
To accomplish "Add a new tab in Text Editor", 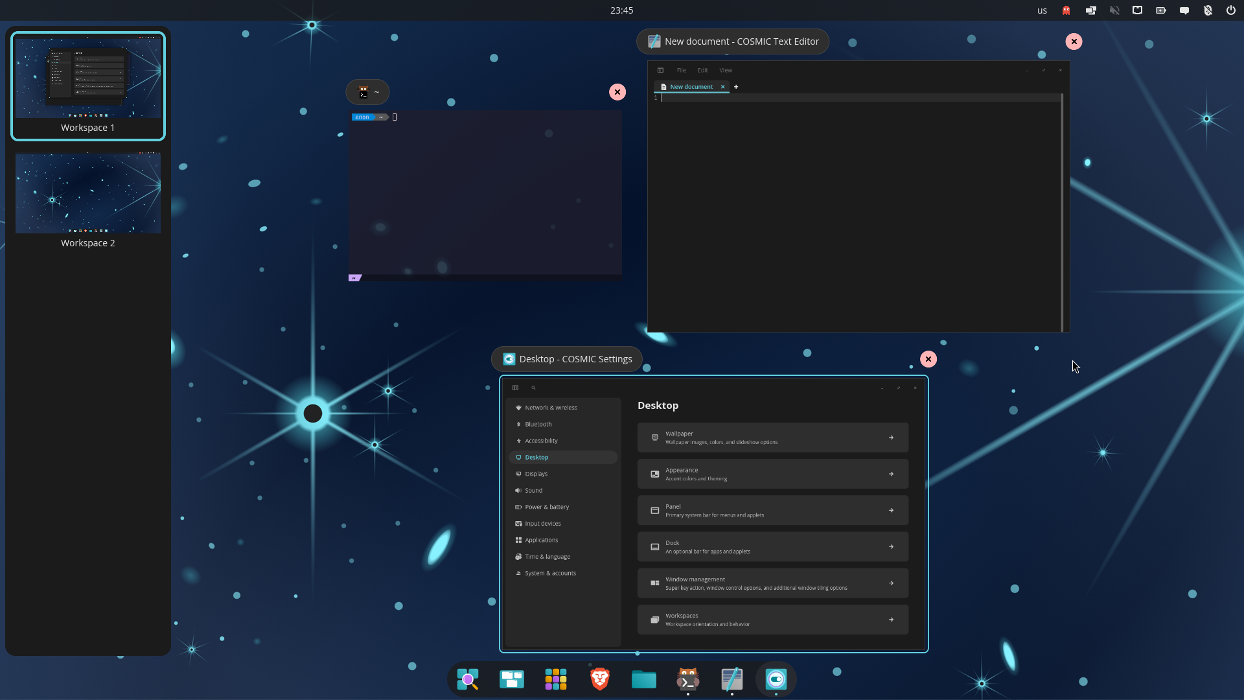I will point(736,87).
